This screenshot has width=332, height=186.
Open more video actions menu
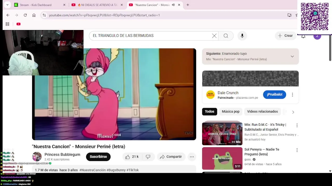[x=192, y=157]
